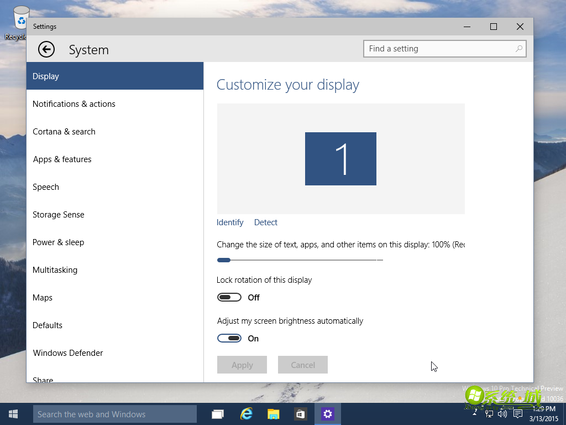Open File Explorer from the taskbar
This screenshot has height=425, width=566.
pyautogui.click(x=273, y=414)
